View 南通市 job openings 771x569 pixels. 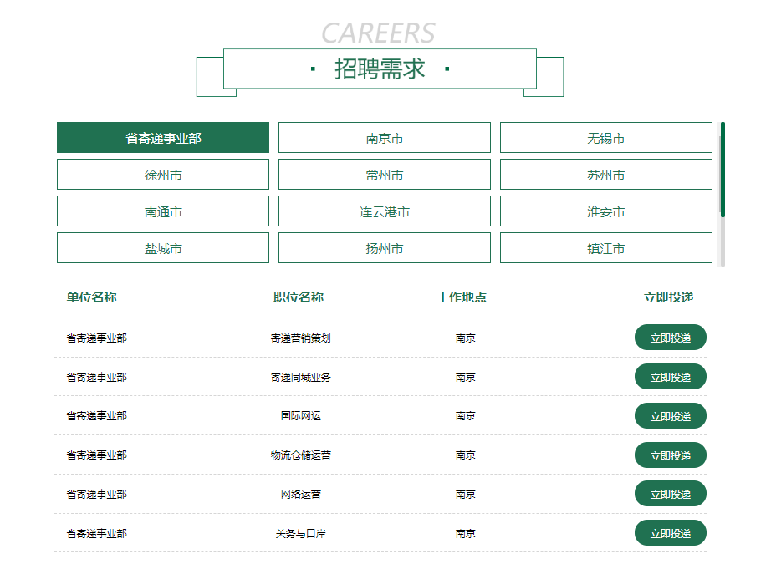point(161,211)
